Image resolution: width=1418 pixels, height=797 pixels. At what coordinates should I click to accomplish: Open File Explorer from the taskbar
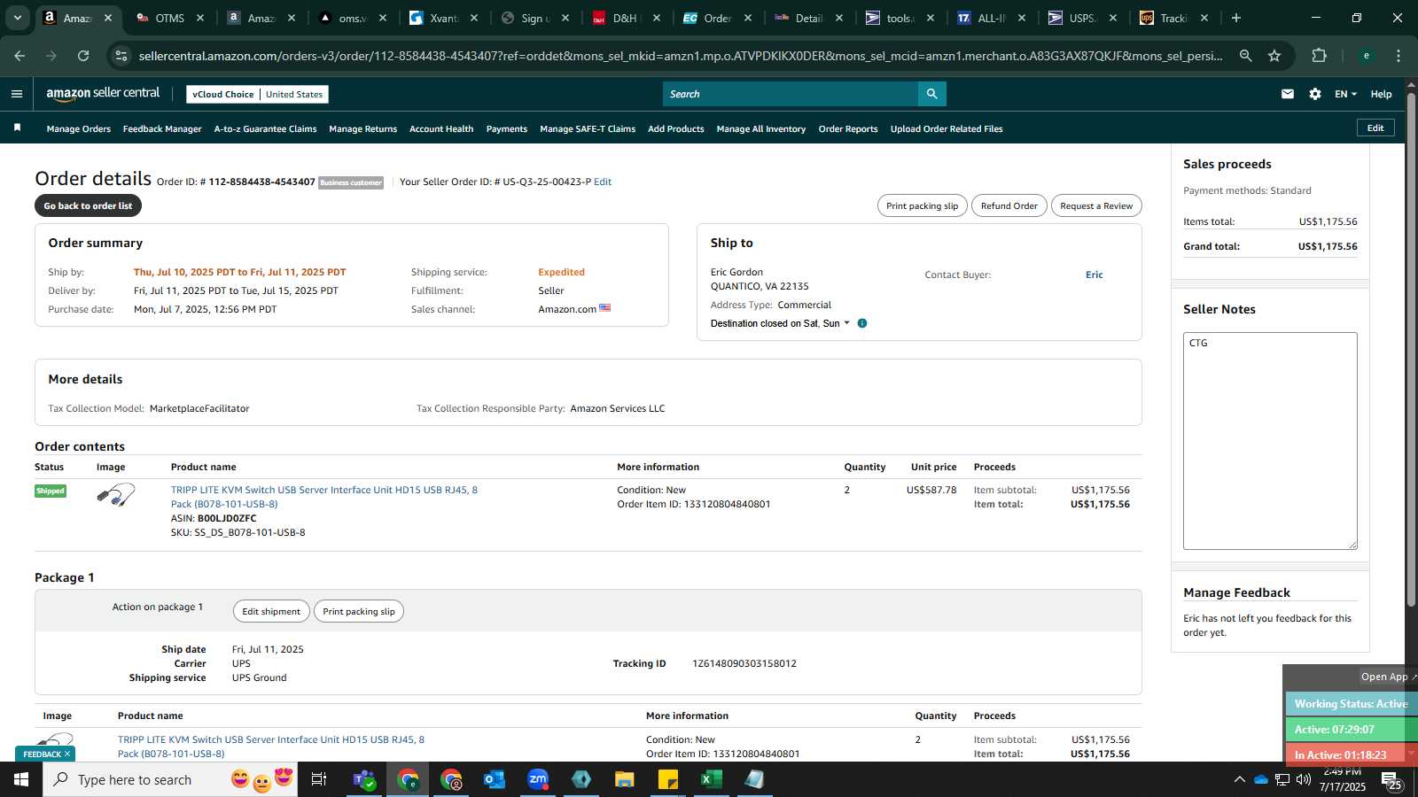[625, 779]
